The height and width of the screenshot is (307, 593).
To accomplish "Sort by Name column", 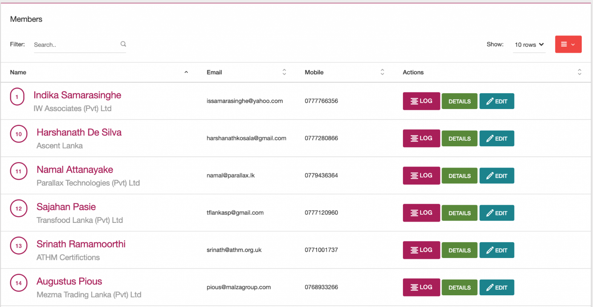I will [99, 72].
